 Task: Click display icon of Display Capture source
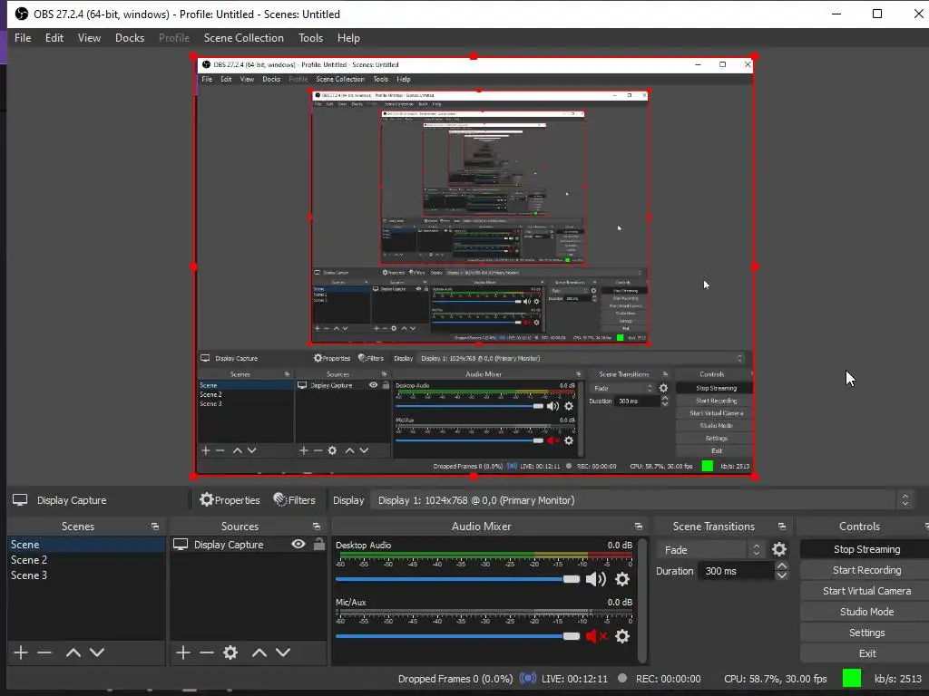[x=181, y=545]
